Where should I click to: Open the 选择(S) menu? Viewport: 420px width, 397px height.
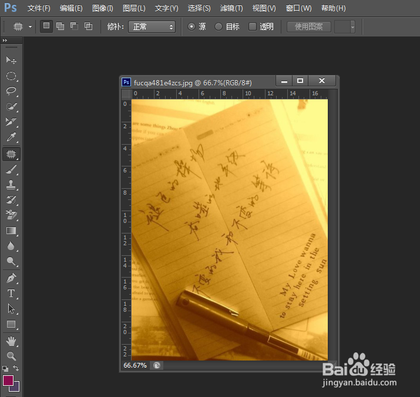pyautogui.click(x=199, y=8)
